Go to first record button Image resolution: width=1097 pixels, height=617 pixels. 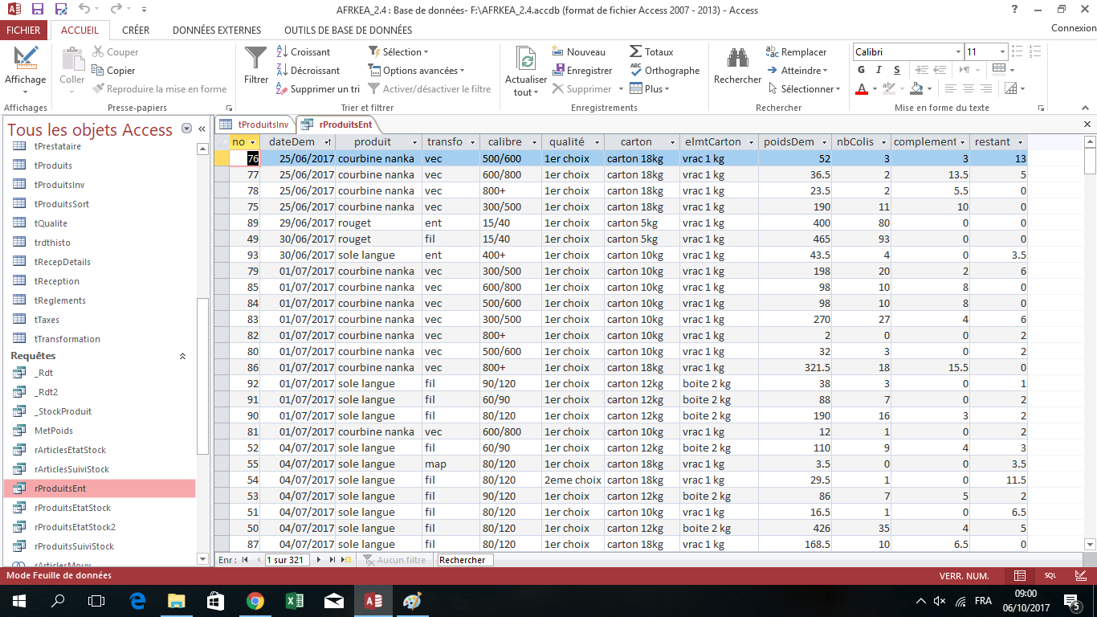245,560
